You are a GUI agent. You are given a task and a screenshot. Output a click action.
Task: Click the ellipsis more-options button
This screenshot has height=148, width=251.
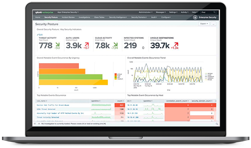pyautogui.click(x=213, y=24)
